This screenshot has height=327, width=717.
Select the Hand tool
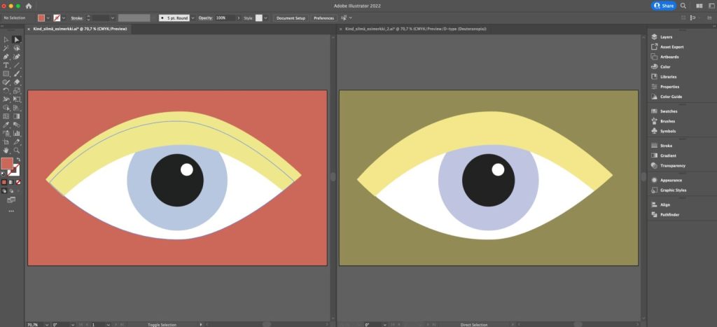(x=6, y=150)
